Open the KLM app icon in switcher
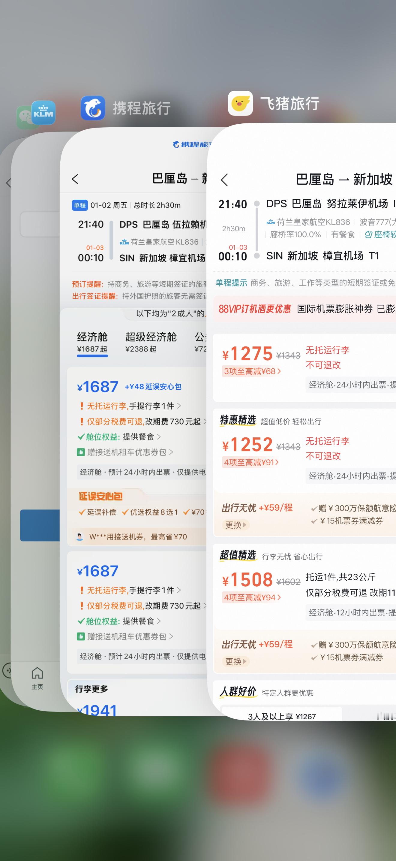The image size is (396, 861). coord(43,113)
